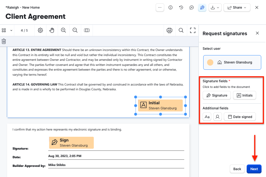Viewport: 266px width, 177px height.
Task: Open the Share dropdown menu
Action: (237, 7)
